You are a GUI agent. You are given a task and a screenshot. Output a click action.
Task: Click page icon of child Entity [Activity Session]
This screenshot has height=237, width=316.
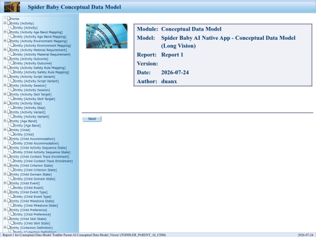click(12, 90)
